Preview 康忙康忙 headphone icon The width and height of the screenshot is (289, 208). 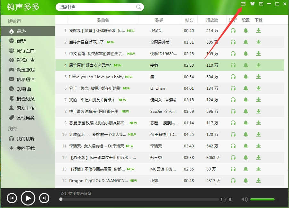pos(233,65)
